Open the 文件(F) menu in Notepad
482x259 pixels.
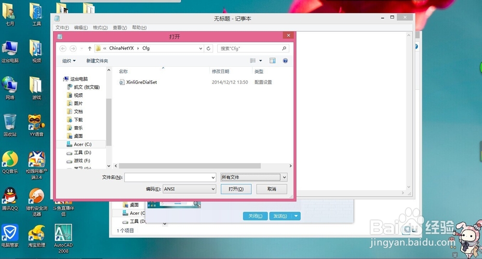click(x=62, y=27)
